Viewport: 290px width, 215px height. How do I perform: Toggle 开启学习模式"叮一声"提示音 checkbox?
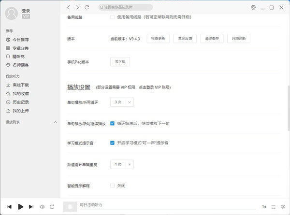point(112,143)
